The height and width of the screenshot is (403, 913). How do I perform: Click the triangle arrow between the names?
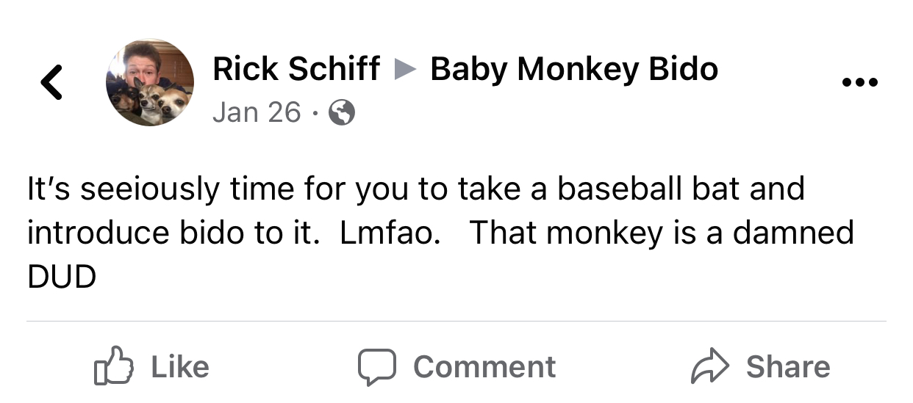405,70
